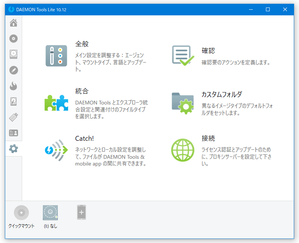Open the Catch! settings heading

(85, 139)
